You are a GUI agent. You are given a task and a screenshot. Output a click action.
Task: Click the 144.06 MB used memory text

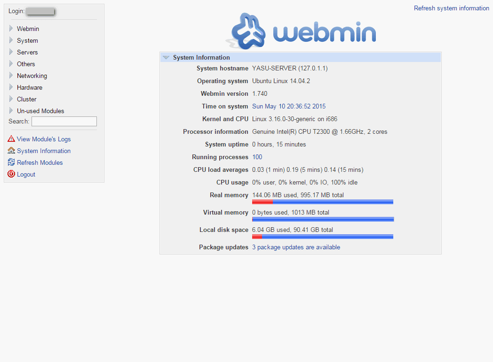click(298, 195)
